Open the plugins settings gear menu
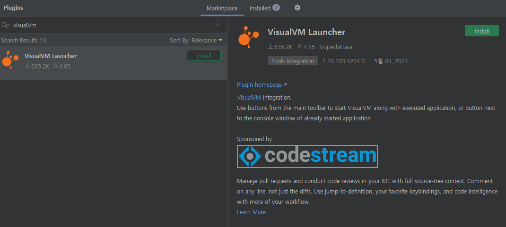This screenshot has width=506, height=227. pyautogui.click(x=297, y=8)
